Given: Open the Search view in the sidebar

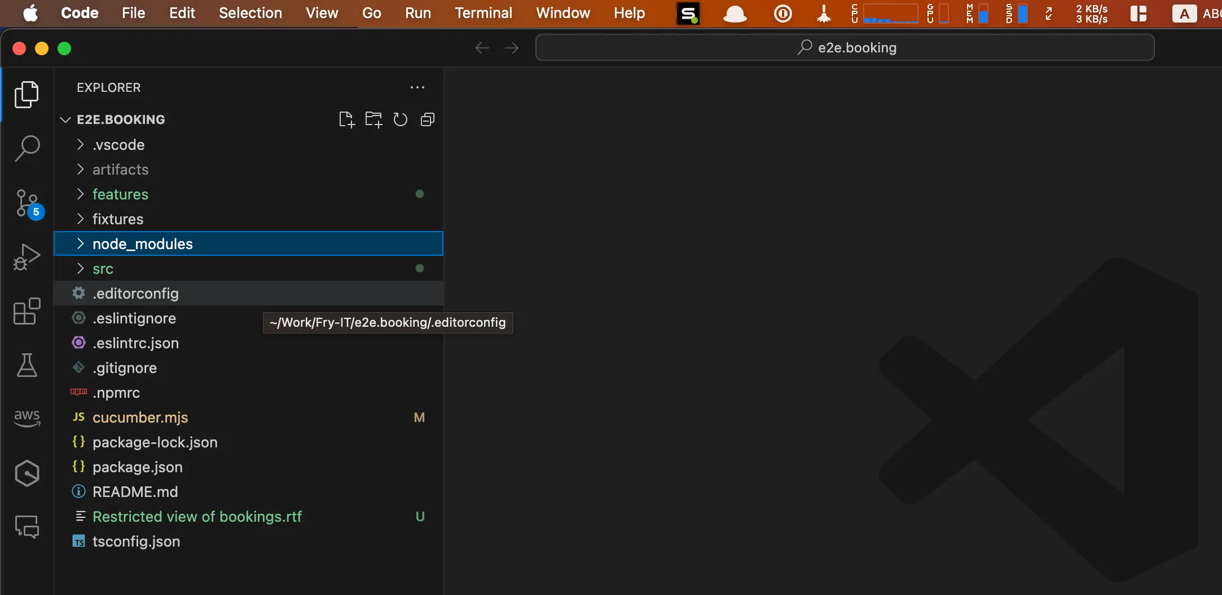Looking at the screenshot, I should pyautogui.click(x=27, y=148).
